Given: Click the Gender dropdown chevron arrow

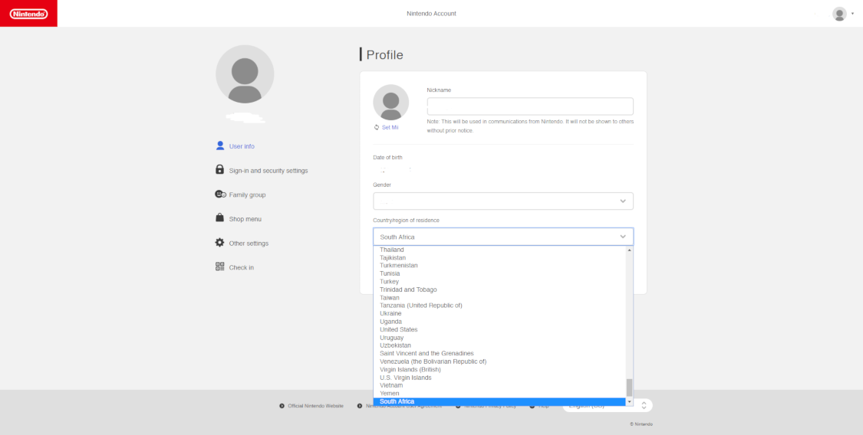Looking at the screenshot, I should (x=623, y=201).
